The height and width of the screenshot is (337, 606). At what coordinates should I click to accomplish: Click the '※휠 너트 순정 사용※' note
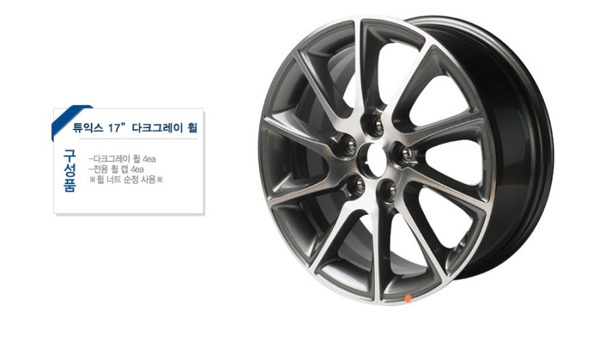click(126, 179)
